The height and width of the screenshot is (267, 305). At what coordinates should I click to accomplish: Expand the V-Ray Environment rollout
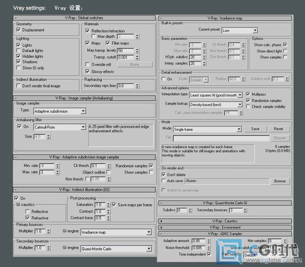tap(225, 227)
